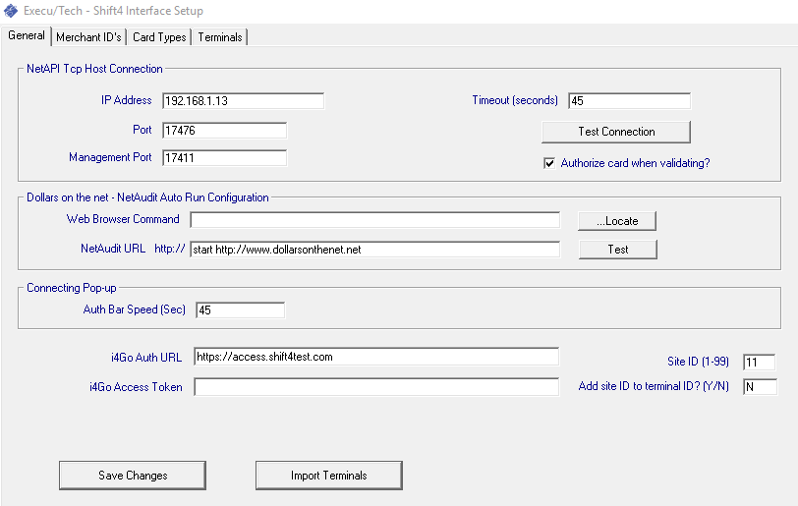Click the NetAPI Tcp Host Connection group label
The height and width of the screenshot is (506, 798).
click(x=94, y=69)
